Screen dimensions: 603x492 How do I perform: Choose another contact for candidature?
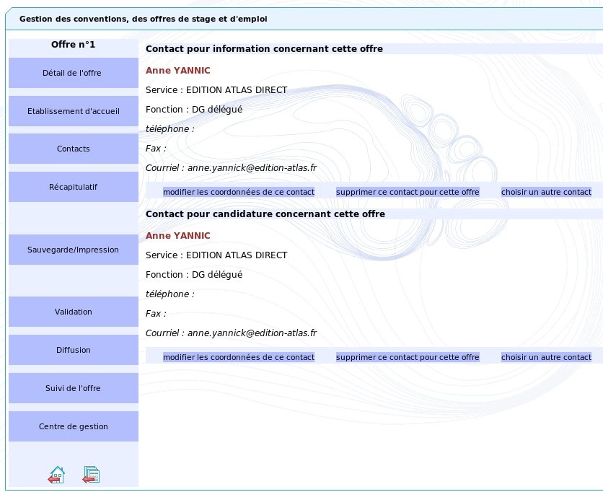click(x=546, y=357)
